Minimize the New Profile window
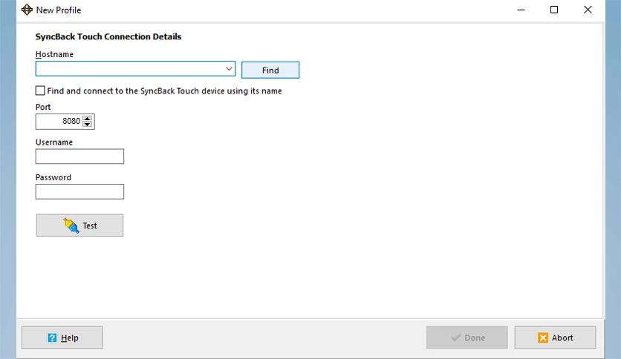Image resolution: width=621 pixels, height=359 pixels. [521, 10]
